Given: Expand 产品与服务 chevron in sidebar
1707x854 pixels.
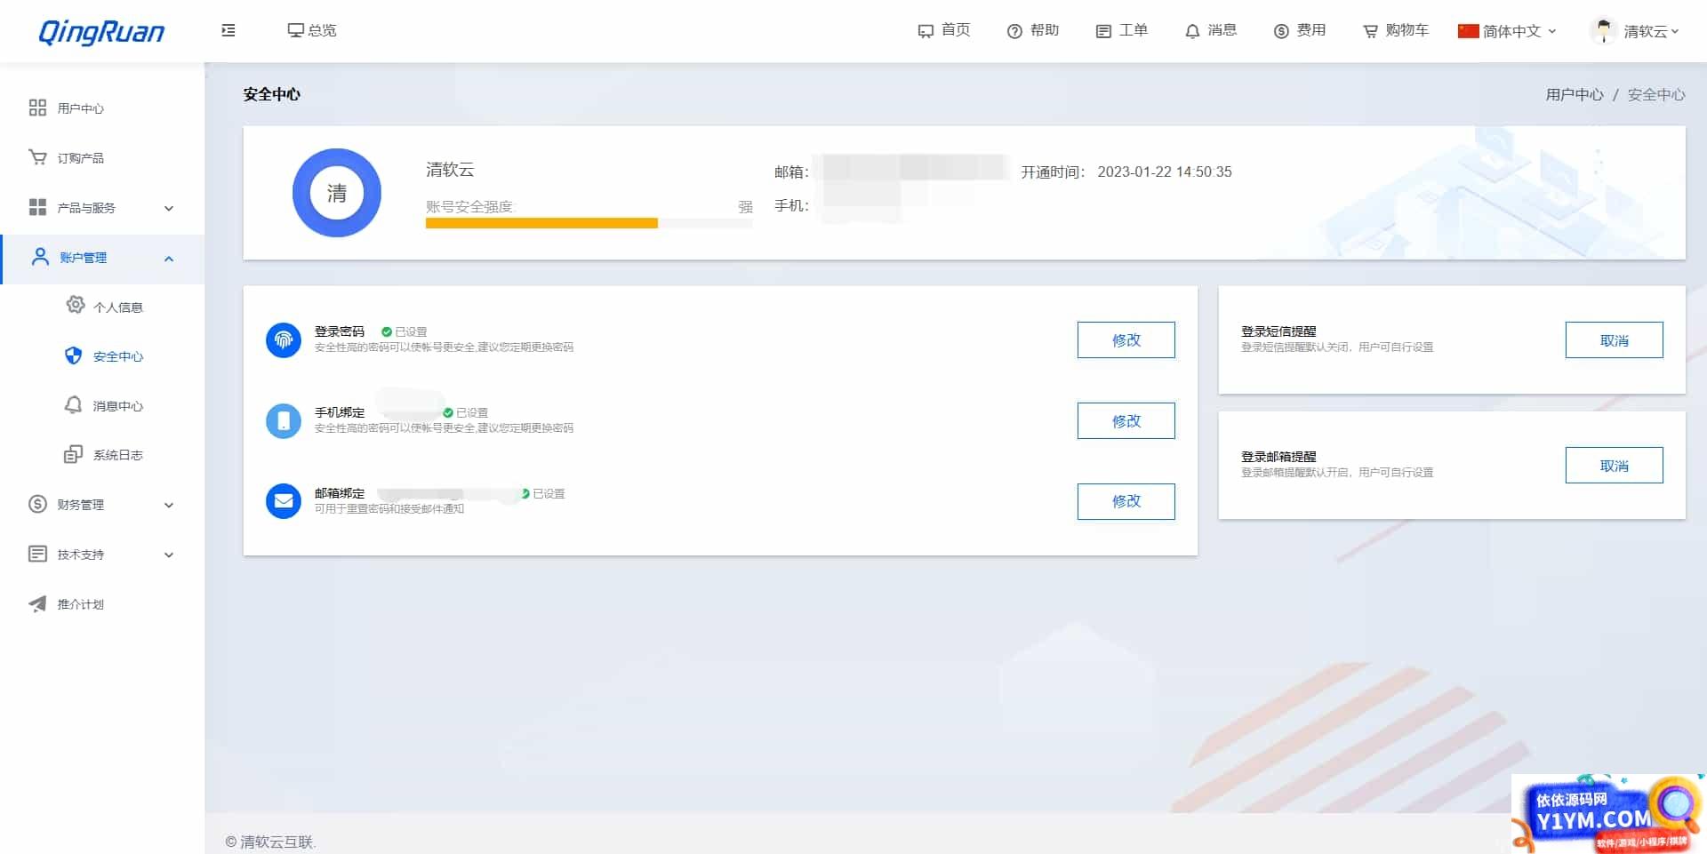Looking at the screenshot, I should tap(169, 208).
